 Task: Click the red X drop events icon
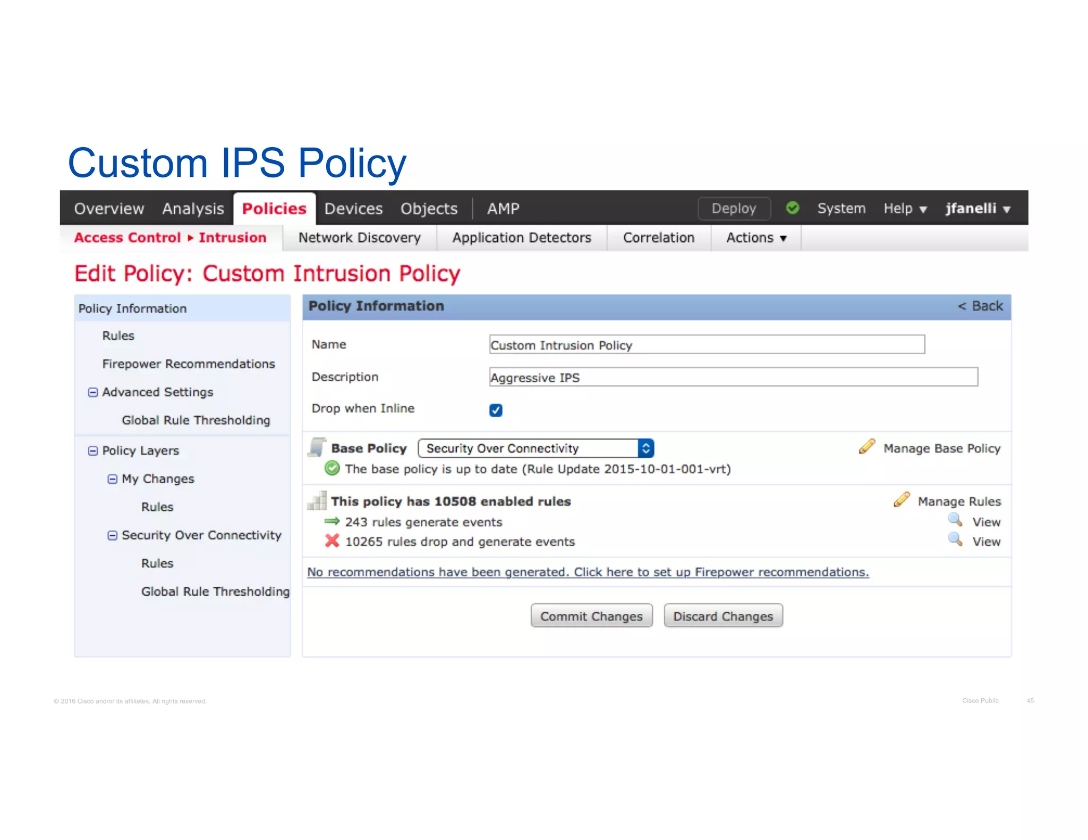click(x=332, y=541)
